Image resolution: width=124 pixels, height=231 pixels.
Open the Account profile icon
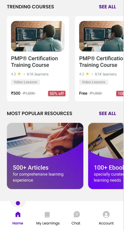click(106, 214)
